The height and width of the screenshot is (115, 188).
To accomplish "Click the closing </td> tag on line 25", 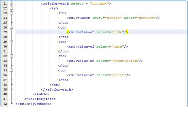I will [63, 23].
